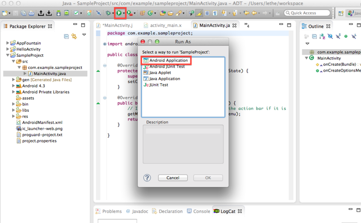Viewport: 361px width, 223px height.
Task: Click the Run Last Tool external-tools icon
Action: [x=130, y=13]
